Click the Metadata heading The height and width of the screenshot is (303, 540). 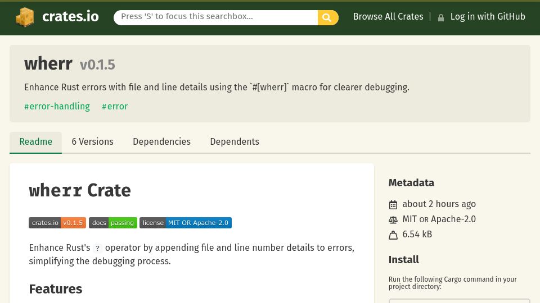[x=411, y=183]
